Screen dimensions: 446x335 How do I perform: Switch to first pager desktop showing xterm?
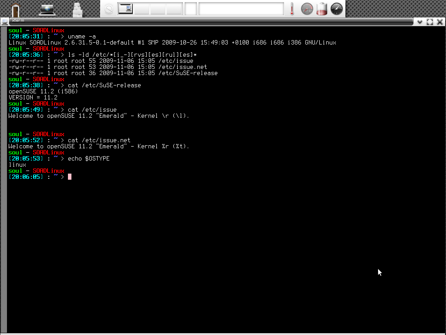click(125, 9)
